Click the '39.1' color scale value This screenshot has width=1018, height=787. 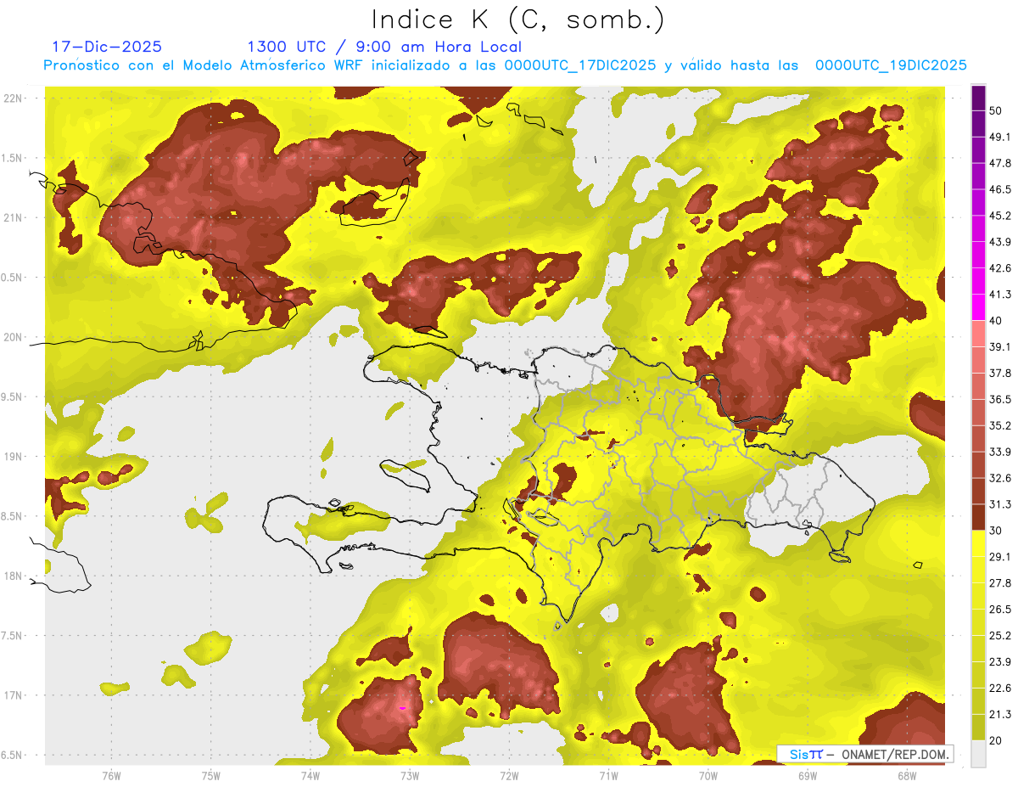tap(999, 346)
